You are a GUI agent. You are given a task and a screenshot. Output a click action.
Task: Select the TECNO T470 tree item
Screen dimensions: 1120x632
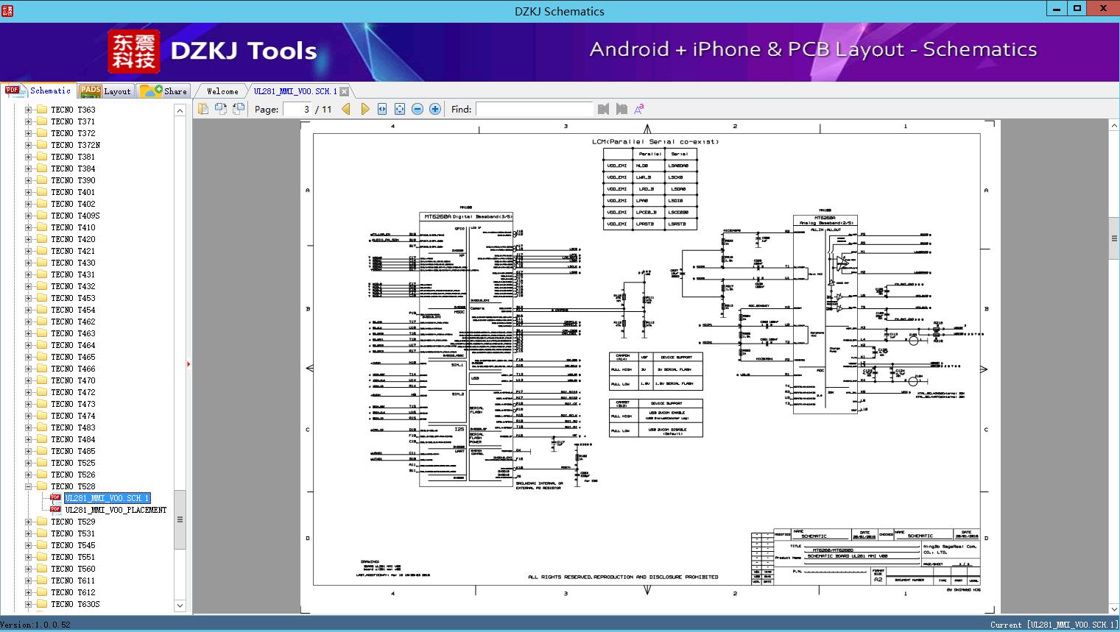point(73,380)
